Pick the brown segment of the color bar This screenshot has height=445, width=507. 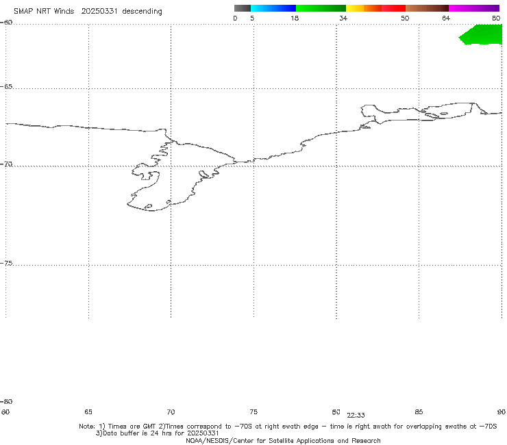click(x=427, y=8)
